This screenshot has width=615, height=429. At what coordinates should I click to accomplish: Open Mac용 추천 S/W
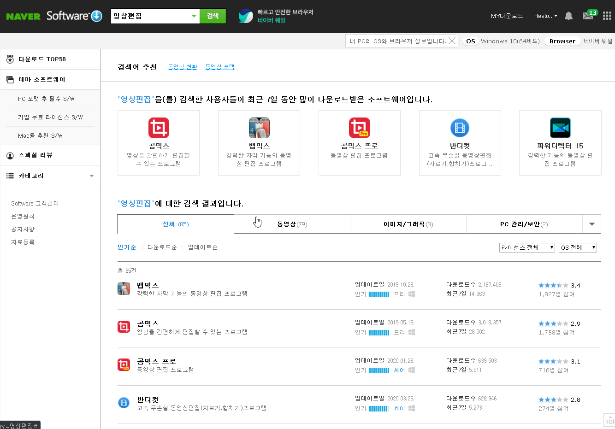point(40,136)
